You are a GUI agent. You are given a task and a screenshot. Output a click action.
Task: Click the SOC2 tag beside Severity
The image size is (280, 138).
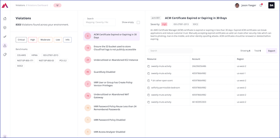196,24
